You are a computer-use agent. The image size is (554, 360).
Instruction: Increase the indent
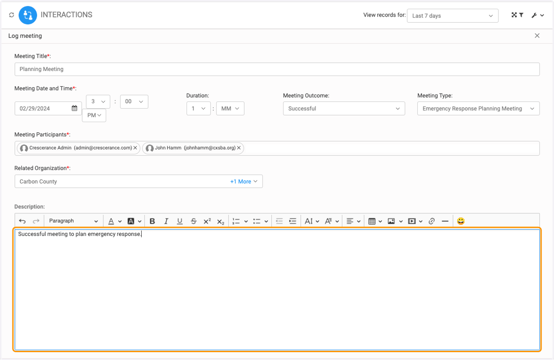click(293, 221)
